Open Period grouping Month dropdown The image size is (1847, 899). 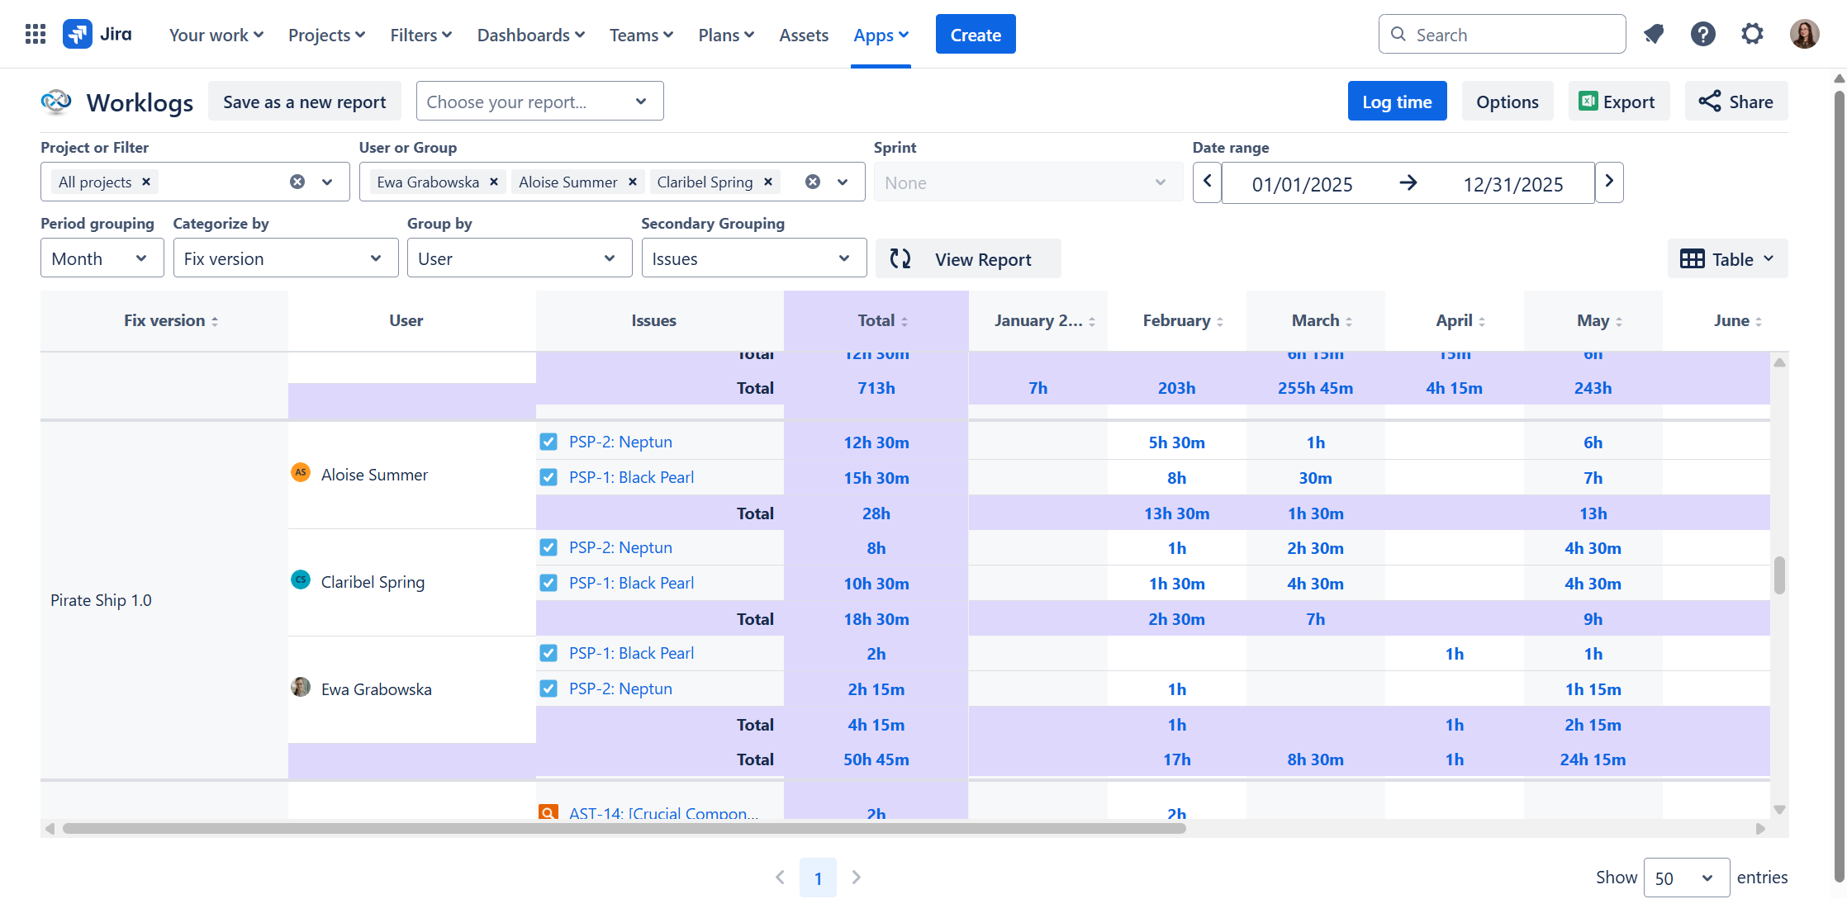[x=102, y=258]
